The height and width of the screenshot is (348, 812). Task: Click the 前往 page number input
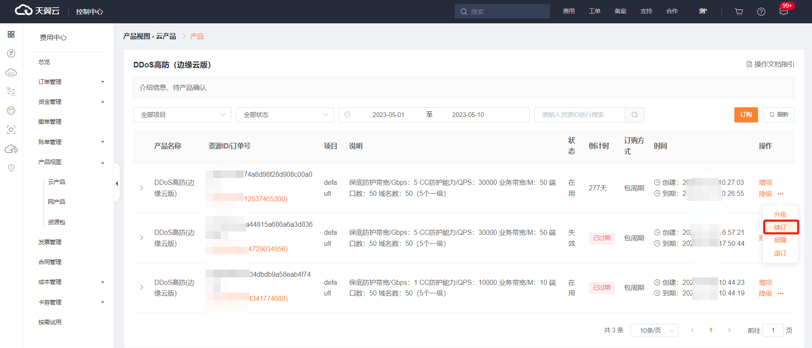click(x=773, y=330)
